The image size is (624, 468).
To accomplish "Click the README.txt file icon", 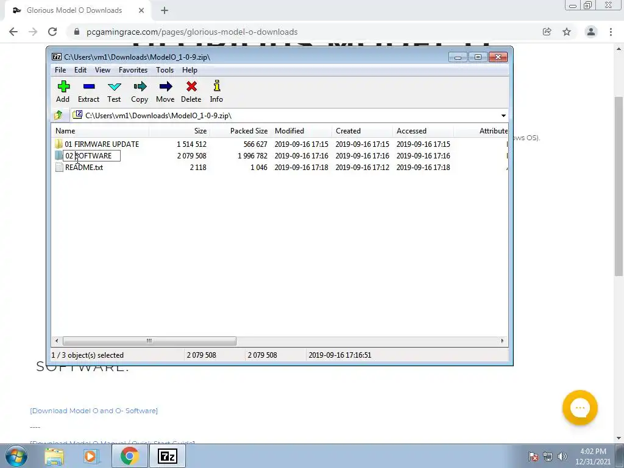I will [x=59, y=167].
